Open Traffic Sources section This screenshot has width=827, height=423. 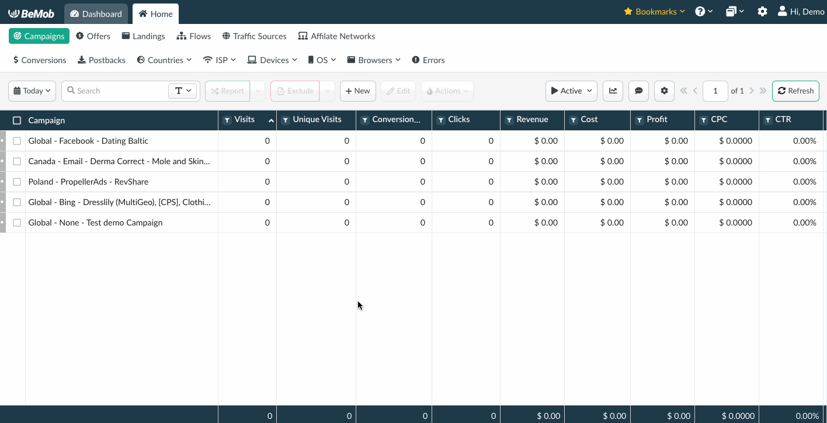pos(254,36)
